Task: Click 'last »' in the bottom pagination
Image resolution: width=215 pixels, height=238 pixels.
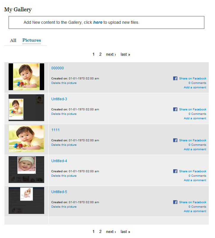Action: pyautogui.click(x=125, y=232)
